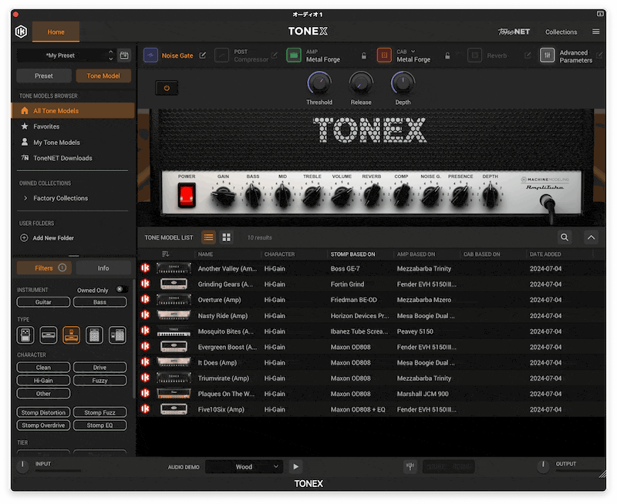
Task: Adjust the noise gate Depth knob
Action: [x=403, y=83]
